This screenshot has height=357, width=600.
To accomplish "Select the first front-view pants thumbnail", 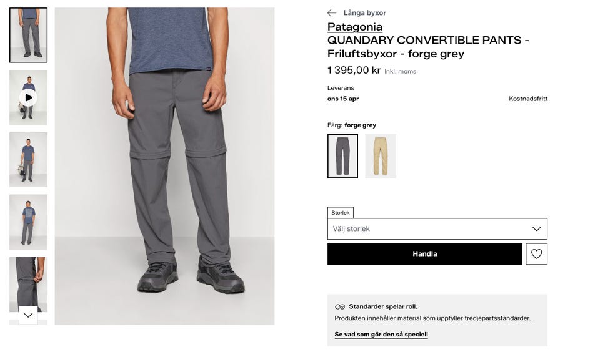I will pyautogui.click(x=28, y=35).
